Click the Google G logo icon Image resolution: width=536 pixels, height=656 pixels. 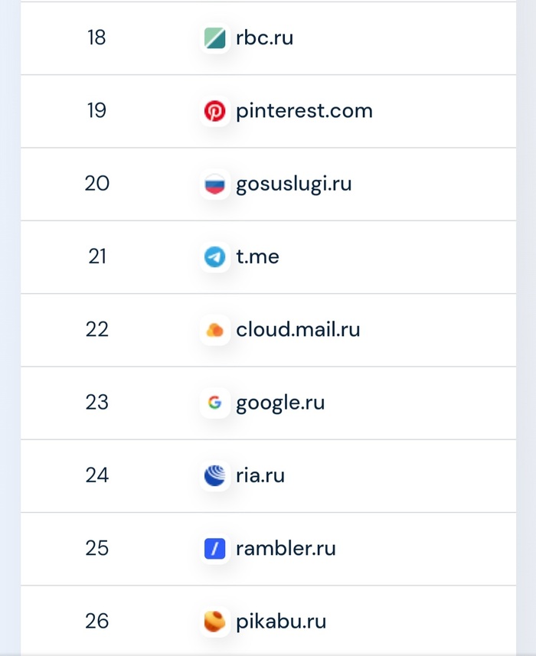(x=214, y=403)
